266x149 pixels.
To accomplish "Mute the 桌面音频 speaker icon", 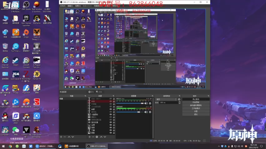I will click(146, 112).
